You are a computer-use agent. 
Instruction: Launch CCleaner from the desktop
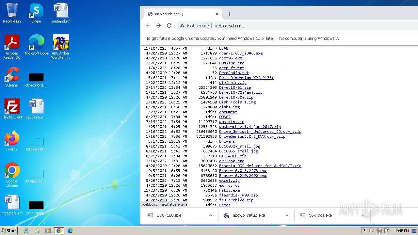[12, 77]
